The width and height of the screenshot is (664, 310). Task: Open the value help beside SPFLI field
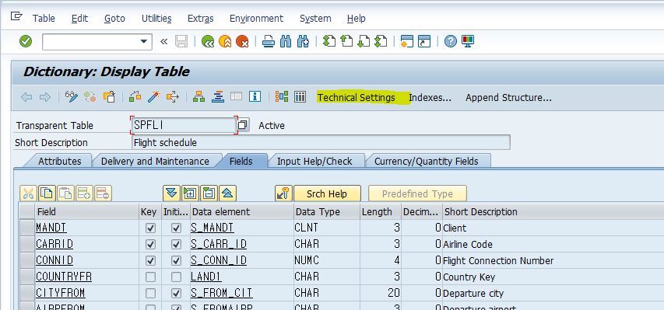point(243,125)
